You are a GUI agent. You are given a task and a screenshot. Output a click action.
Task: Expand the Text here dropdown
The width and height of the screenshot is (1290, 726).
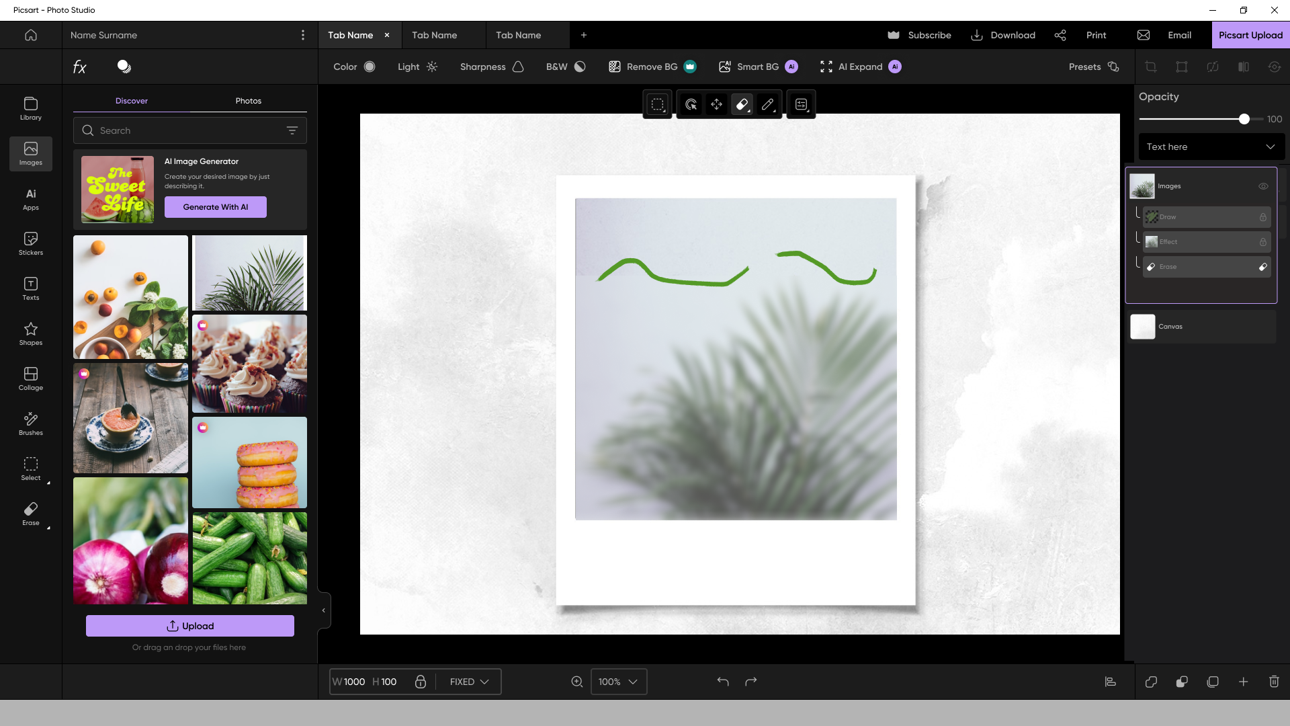pyautogui.click(x=1211, y=147)
